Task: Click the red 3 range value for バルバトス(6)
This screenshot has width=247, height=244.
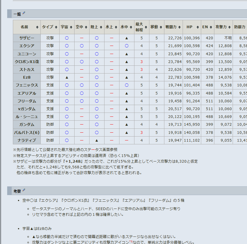Action: tap(142, 132)
